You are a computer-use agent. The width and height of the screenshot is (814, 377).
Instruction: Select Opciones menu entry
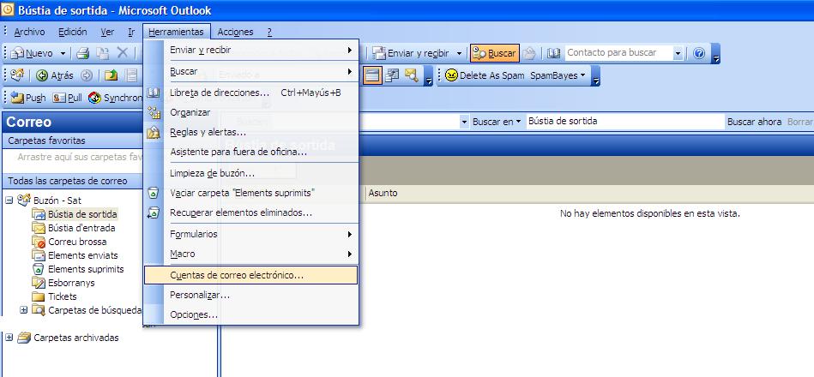point(250,314)
